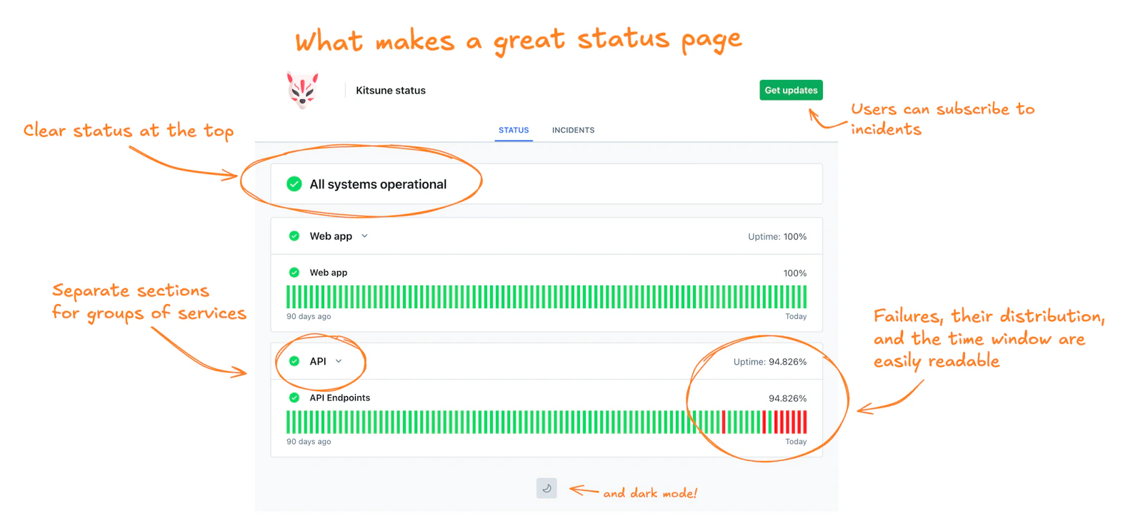Click the 90 days ago label under API chart
This screenshot has width=1143, height=531.
click(309, 442)
